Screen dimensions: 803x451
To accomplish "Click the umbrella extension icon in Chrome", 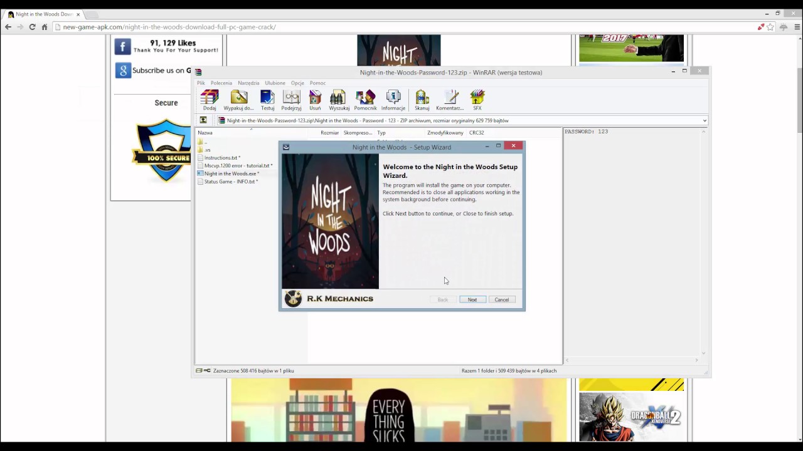I will [x=784, y=27].
